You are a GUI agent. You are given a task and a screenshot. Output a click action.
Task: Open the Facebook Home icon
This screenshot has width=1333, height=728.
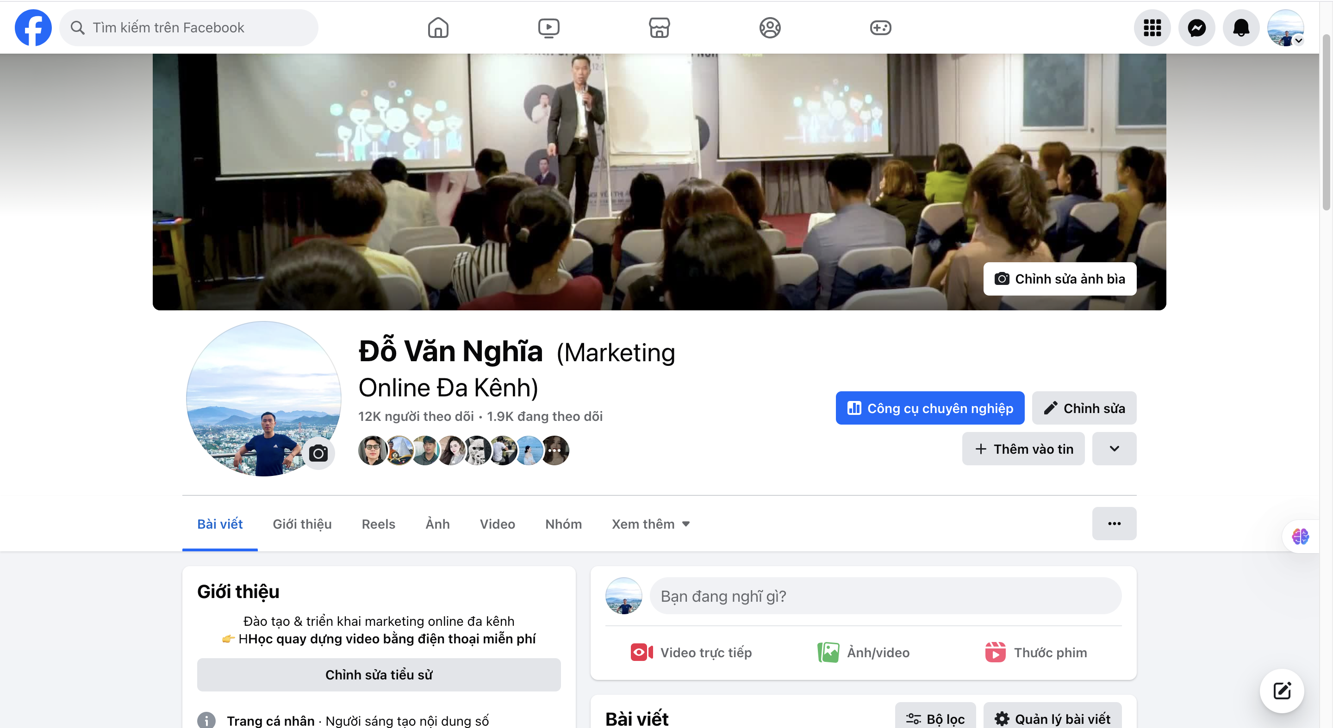point(438,27)
